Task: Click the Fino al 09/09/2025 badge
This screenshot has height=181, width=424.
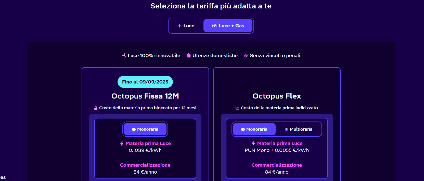Action: pyautogui.click(x=145, y=82)
